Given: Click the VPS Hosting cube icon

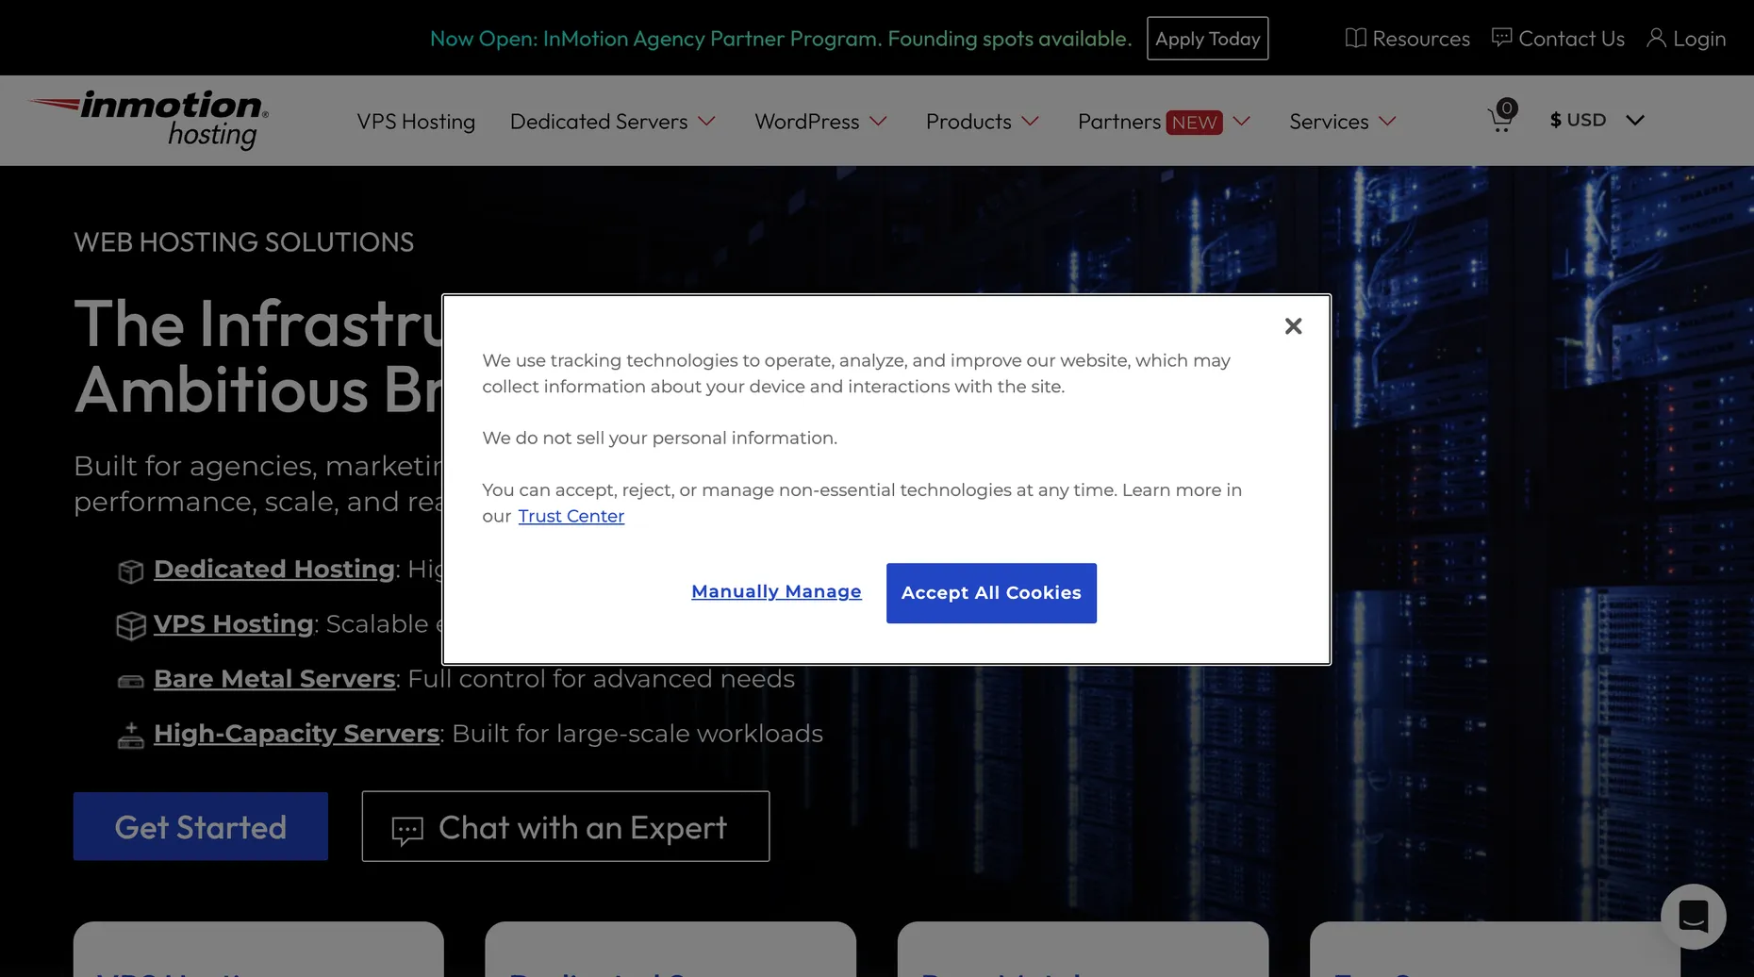Looking at the screenshot, I should point(130,625).
